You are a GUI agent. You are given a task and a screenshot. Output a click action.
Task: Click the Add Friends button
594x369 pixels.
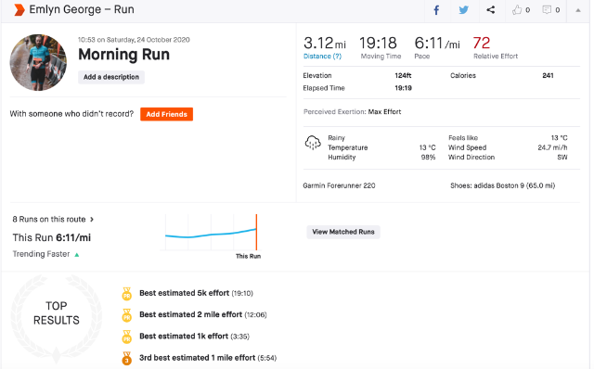click(167, 114)
